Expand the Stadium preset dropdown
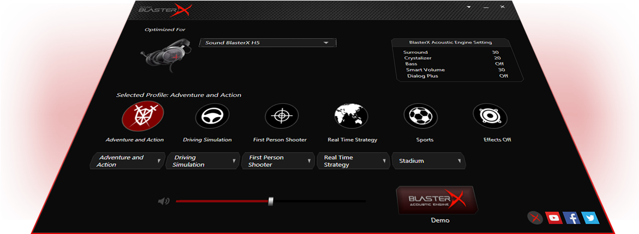Screen dimensions: 639x234 coord(429,161)
